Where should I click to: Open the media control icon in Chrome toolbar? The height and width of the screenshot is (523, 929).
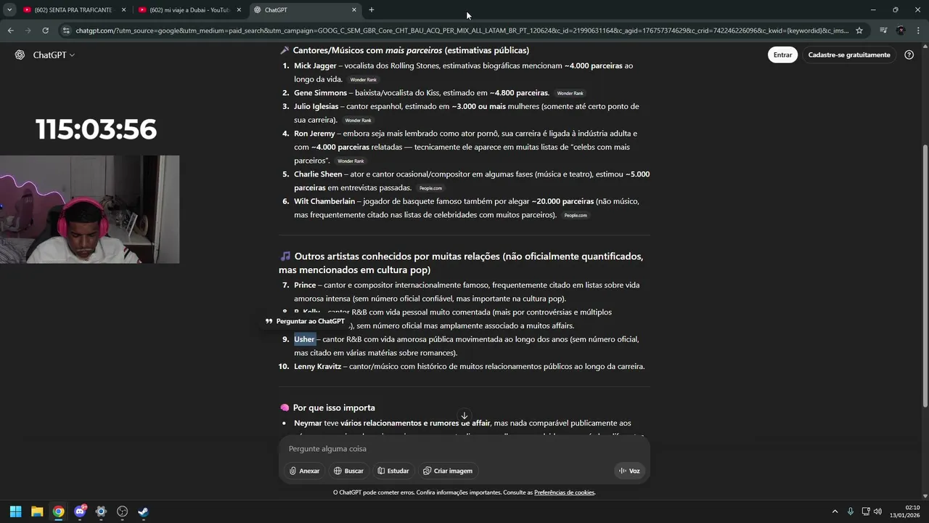click(883, 31)
